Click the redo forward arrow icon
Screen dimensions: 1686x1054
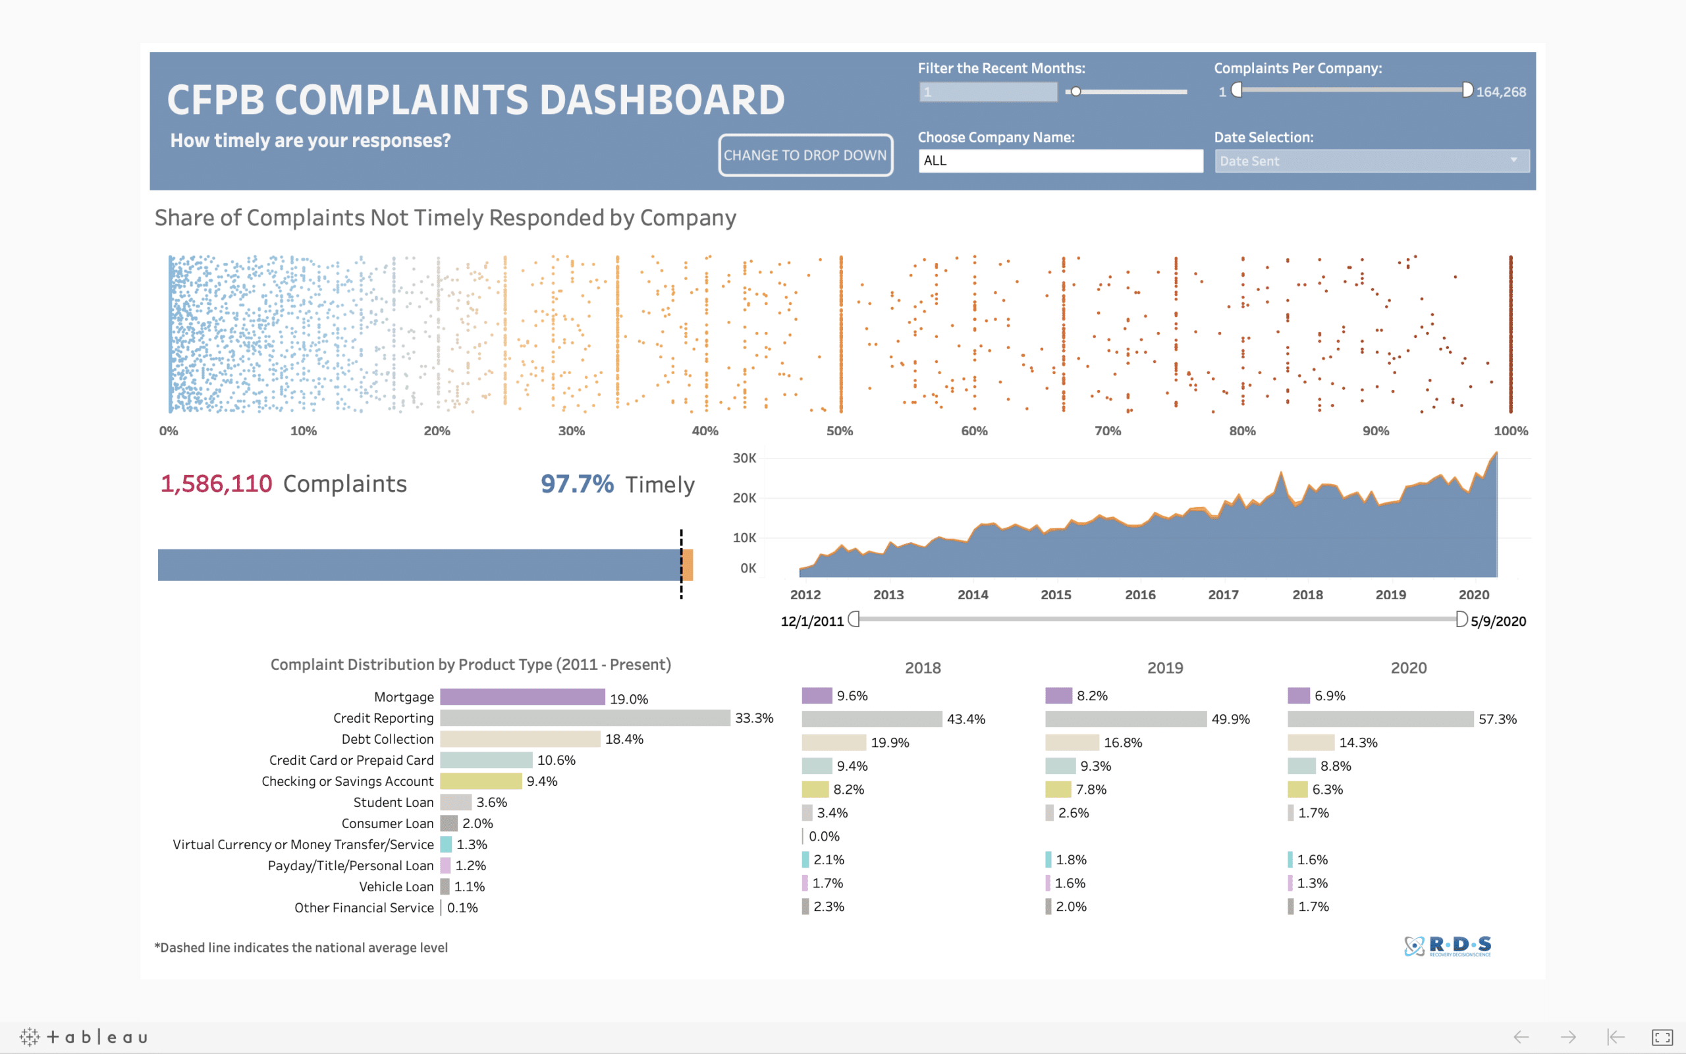(x=1567, y=1038)
